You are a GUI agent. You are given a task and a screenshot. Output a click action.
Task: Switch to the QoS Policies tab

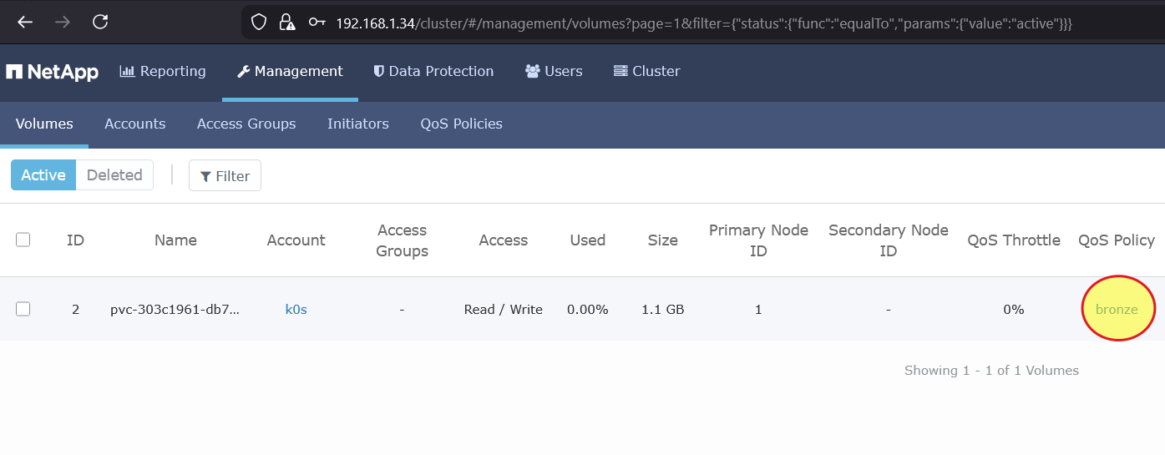pos(462,124)
